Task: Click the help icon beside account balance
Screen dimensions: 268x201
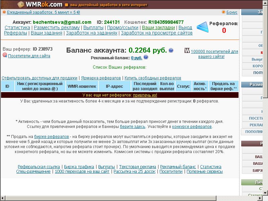Action: pyautogui.click(x=171, y=50)
